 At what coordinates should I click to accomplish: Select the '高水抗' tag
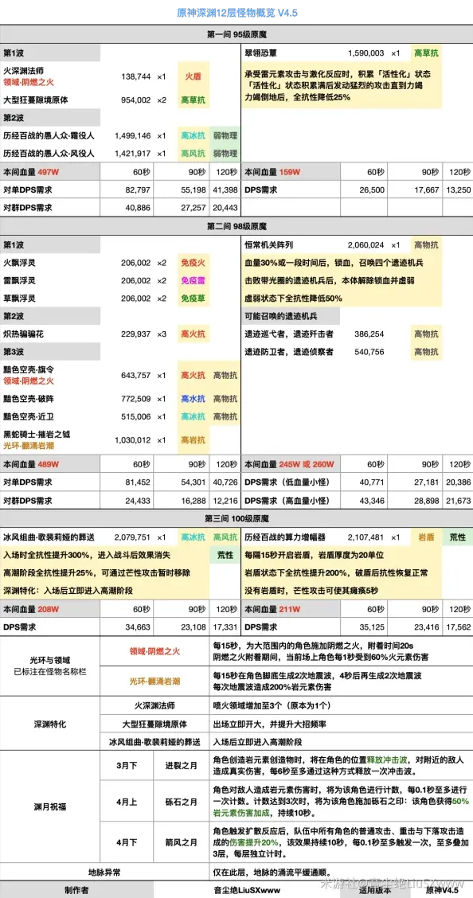pyautogui.click(x=193, y=398)
